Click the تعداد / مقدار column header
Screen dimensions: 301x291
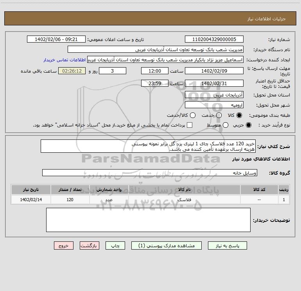click(x=70, y=189)
